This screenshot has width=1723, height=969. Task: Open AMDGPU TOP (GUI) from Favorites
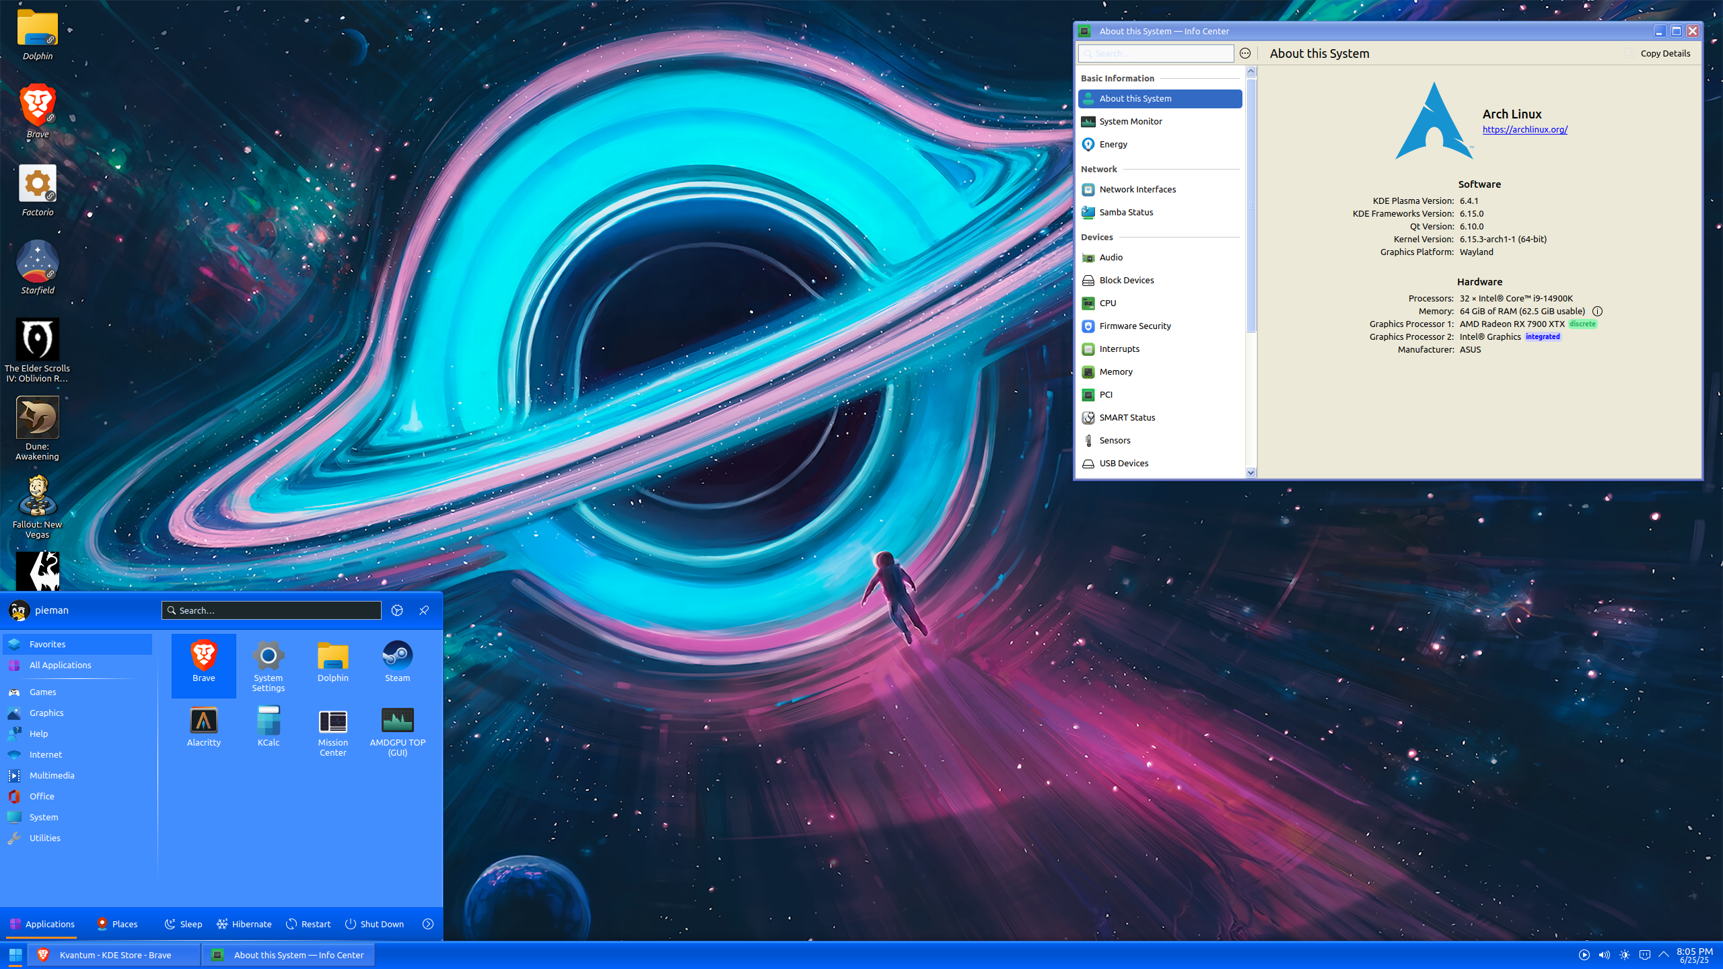tap(398, 729)
